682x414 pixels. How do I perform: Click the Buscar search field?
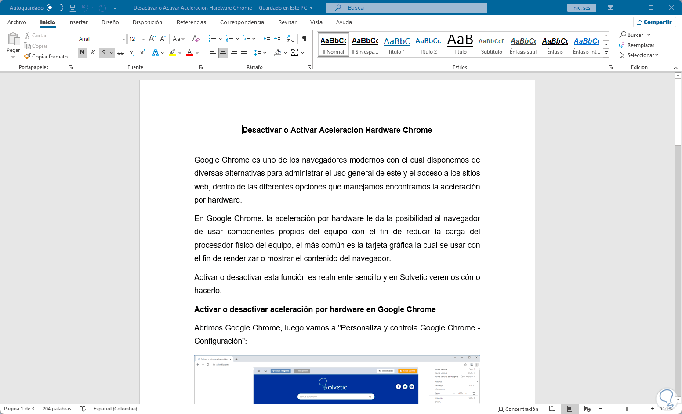(407, 8)
